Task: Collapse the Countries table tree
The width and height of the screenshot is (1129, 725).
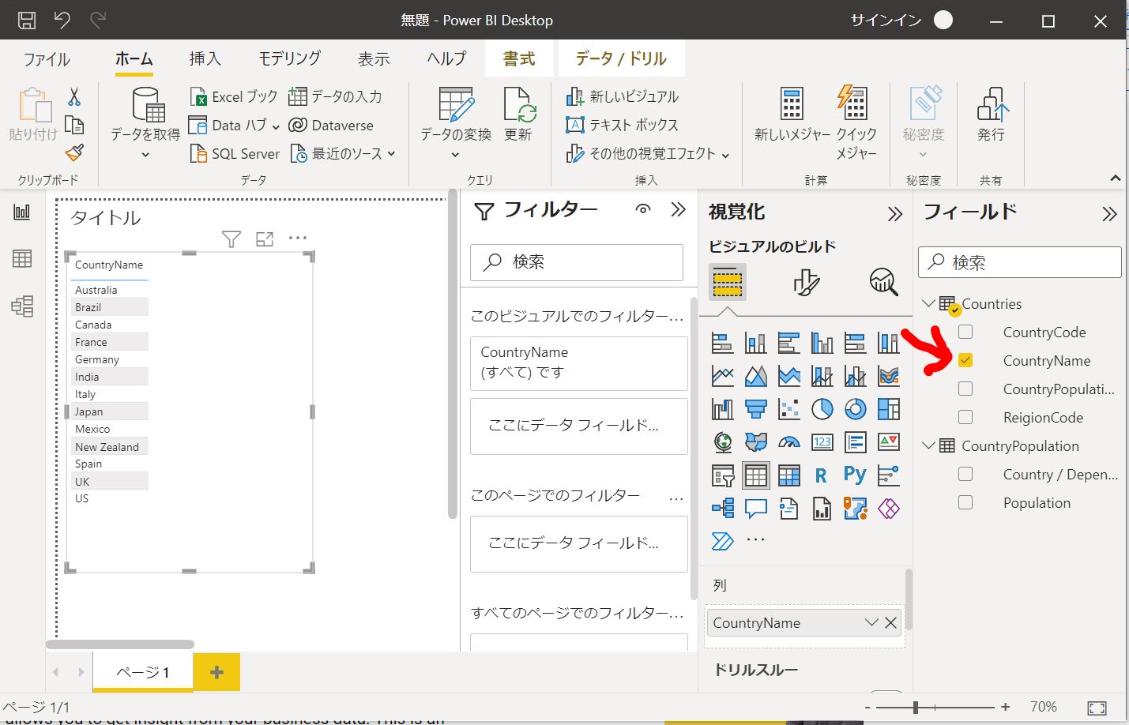Action: pyautogui.click(x=928, y=303)
